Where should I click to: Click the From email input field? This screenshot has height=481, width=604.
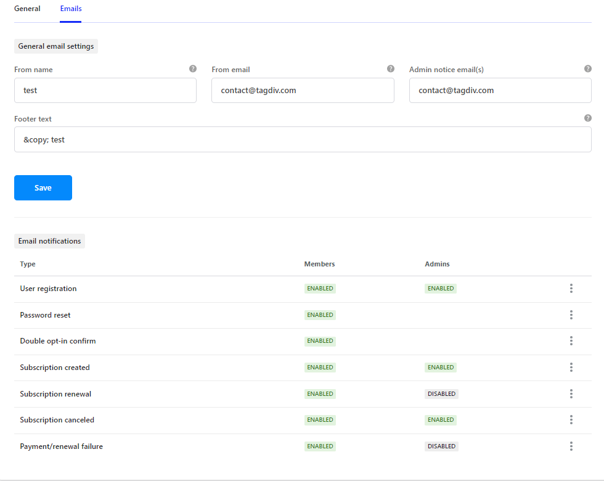303,90
